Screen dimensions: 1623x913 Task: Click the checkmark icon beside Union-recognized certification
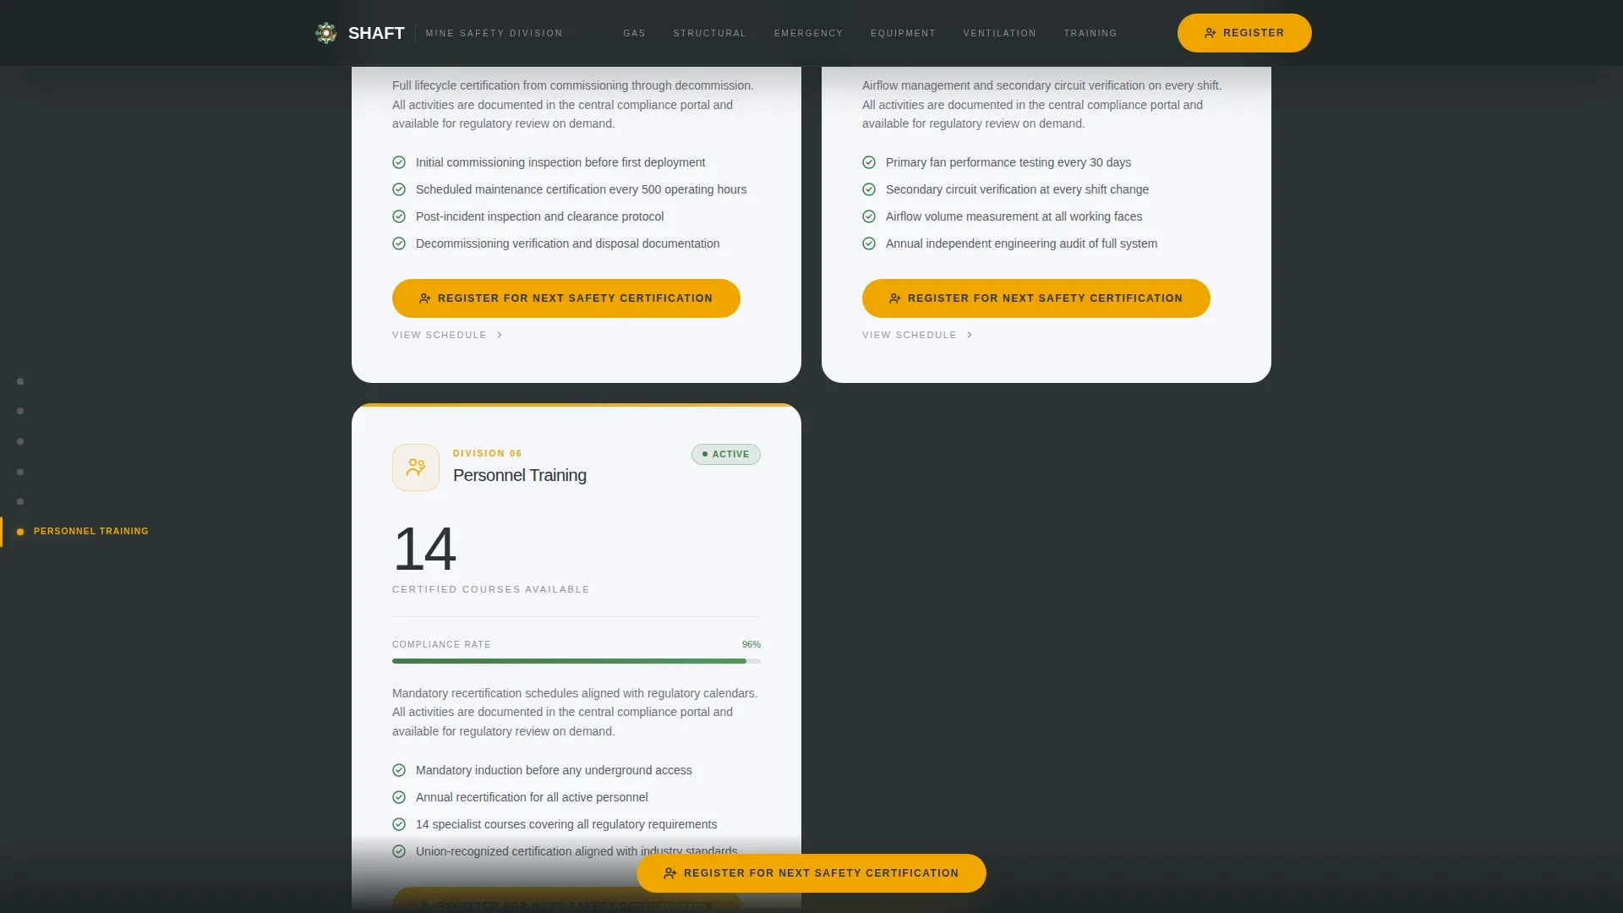click(x=399, y=851)
